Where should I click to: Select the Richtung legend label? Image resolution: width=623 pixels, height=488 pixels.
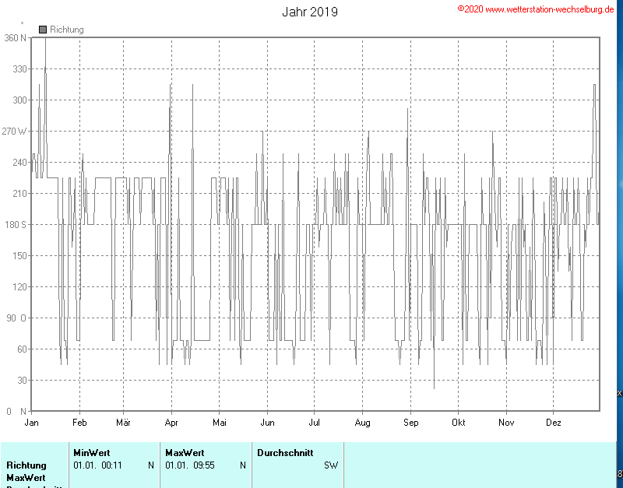point(67,30)
